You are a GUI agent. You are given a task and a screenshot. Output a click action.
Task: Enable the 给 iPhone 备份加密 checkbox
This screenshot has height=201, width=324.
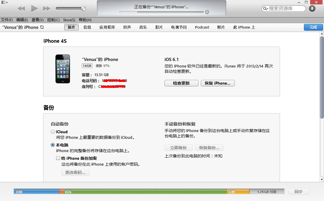coord(58,158)
